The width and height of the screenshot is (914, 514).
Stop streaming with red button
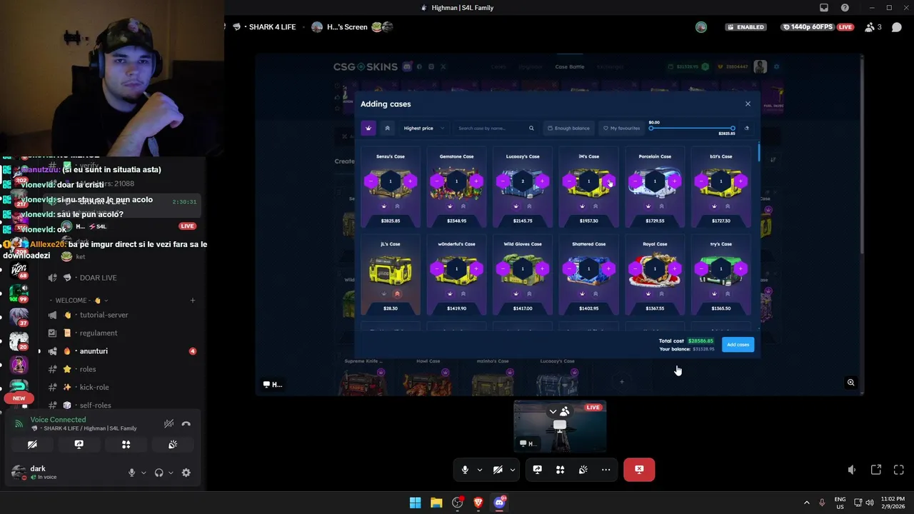click(x=639, y=470)
